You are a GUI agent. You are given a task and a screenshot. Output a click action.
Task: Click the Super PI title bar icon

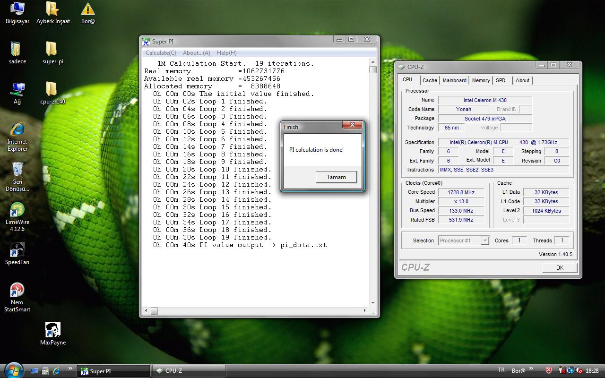pos(147,42)
